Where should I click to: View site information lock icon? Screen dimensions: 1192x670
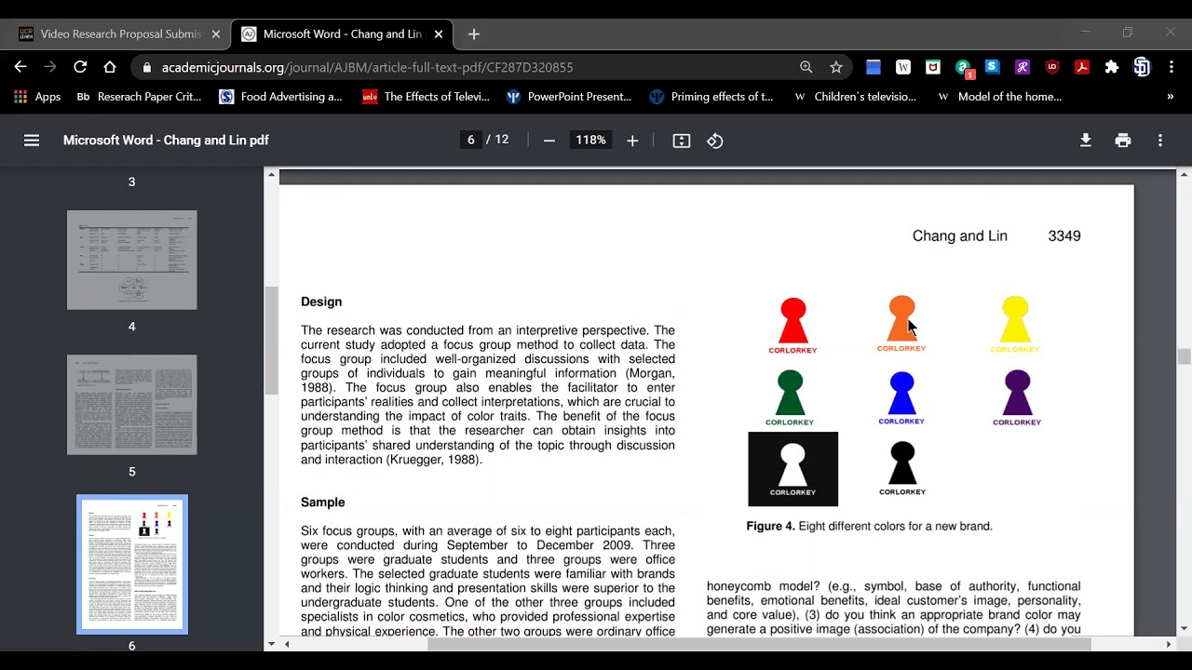point(146,68)
